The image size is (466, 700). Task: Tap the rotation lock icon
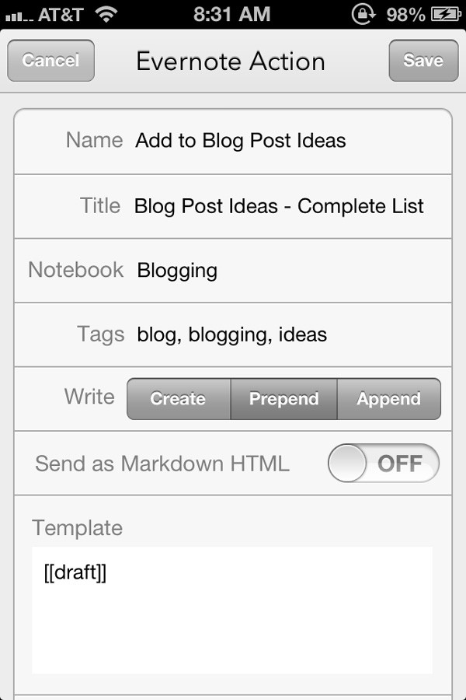pos(363,14)
